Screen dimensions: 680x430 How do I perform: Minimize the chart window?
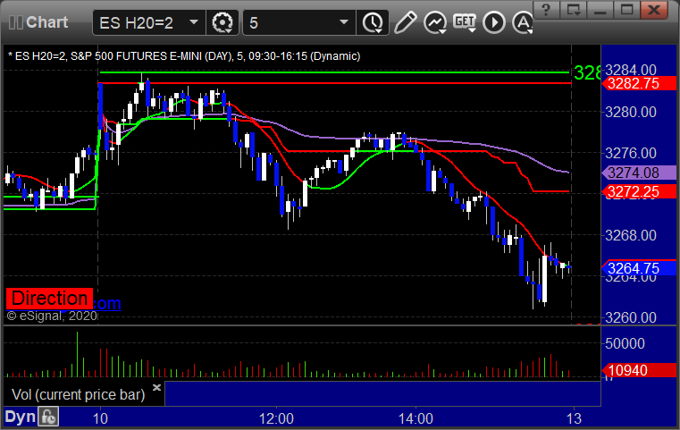click(600, 10)
